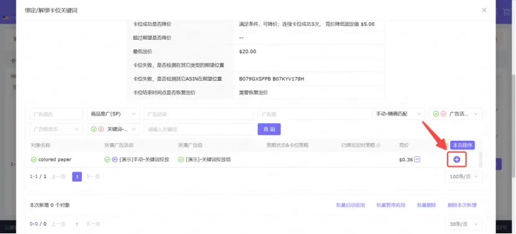Click the 最低出价 value $20.00
Viewport: 516px width, 234px height.
pos(248,52)
